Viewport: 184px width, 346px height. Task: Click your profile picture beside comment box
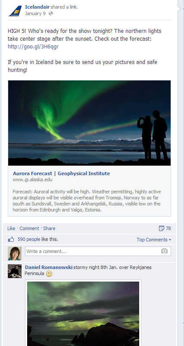[x=15, y=253]
